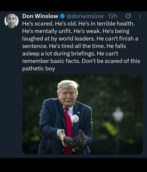The image size is (147, 172).
Task: Click the blue verified checkmark badge
Action: coord(62,16)
